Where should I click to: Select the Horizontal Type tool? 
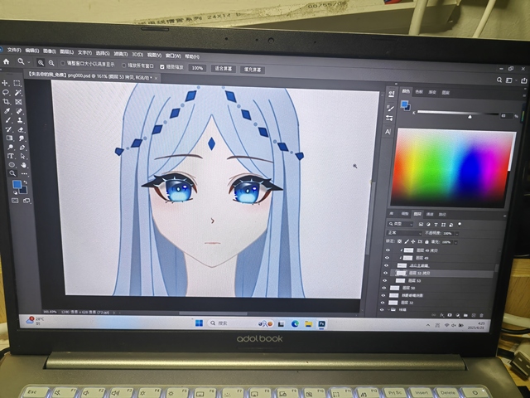click(x=8, y=155)
